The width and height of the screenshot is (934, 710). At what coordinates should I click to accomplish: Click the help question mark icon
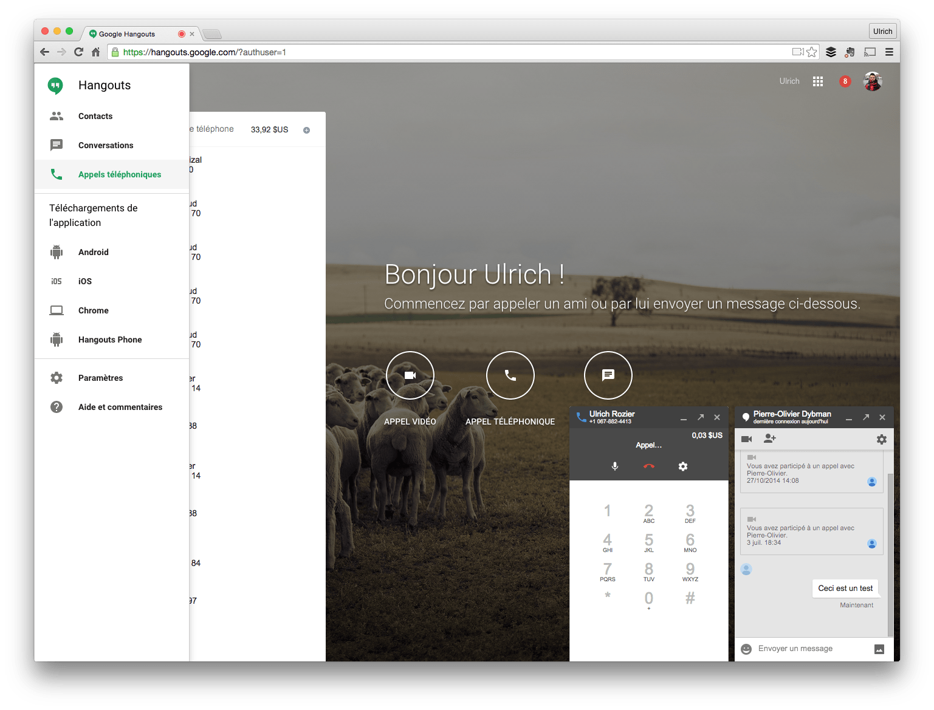point(57,407)
